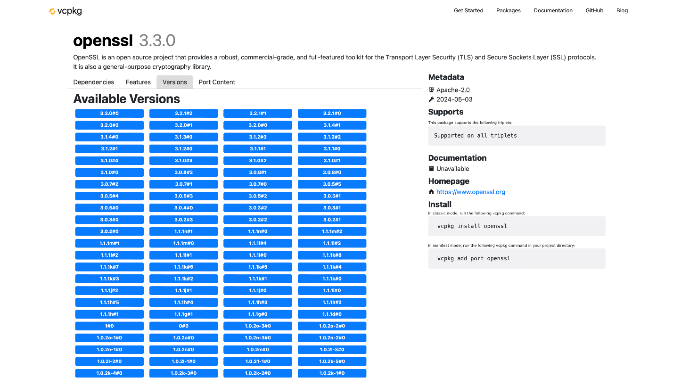The image size is (673, 378).
Task: Select version 3.2.1#2
Action: click(184, 114)
